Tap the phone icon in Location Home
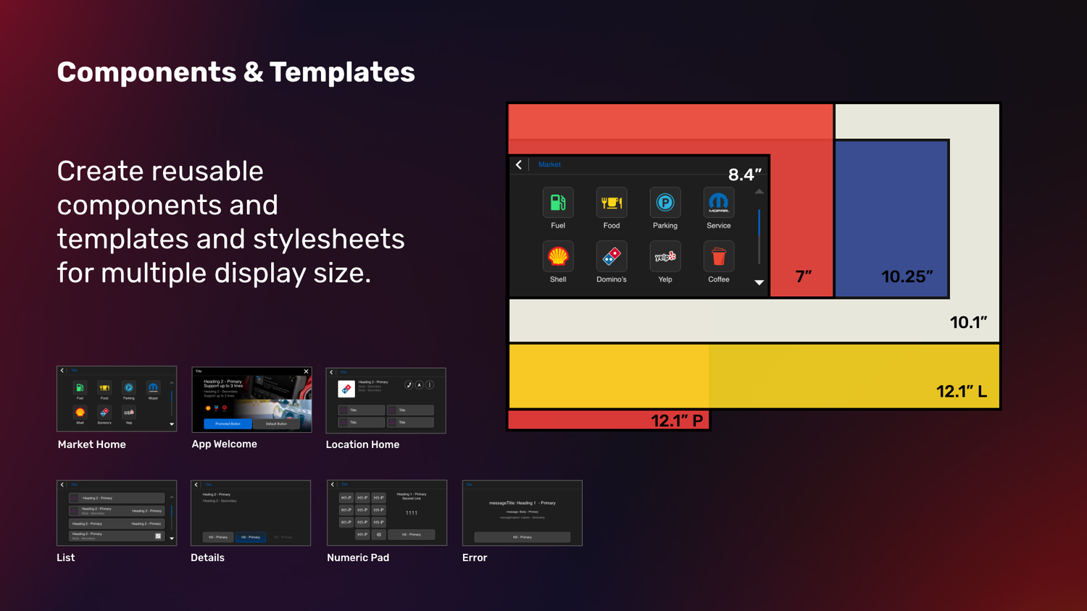 (409, 384)
